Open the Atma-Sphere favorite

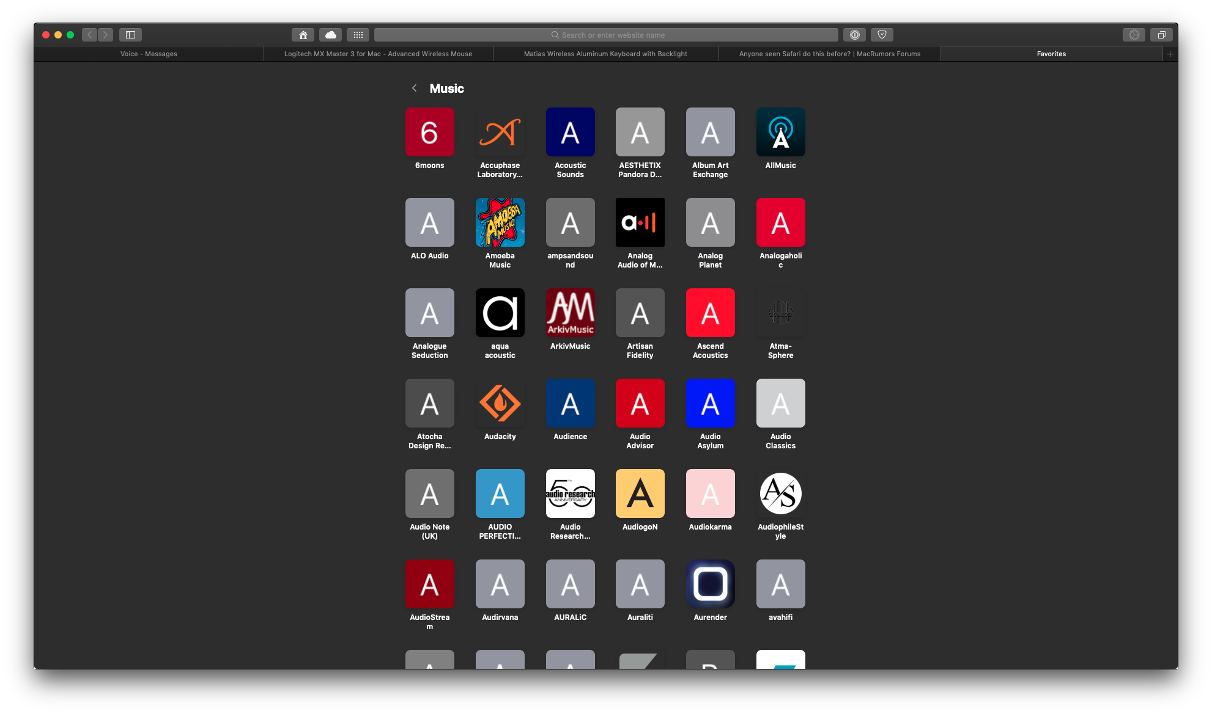(x=780, y=313)
